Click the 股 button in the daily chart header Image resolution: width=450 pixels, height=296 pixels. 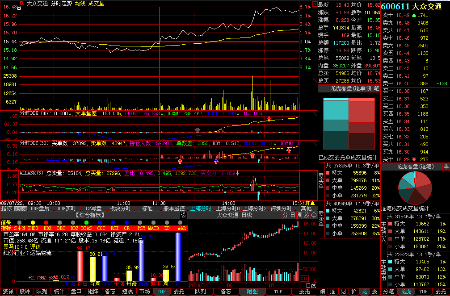[x=307, y=215]
